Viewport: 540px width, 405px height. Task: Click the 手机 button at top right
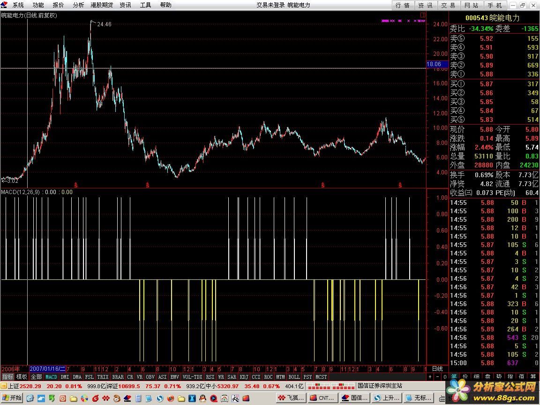(x=495, y=5)
